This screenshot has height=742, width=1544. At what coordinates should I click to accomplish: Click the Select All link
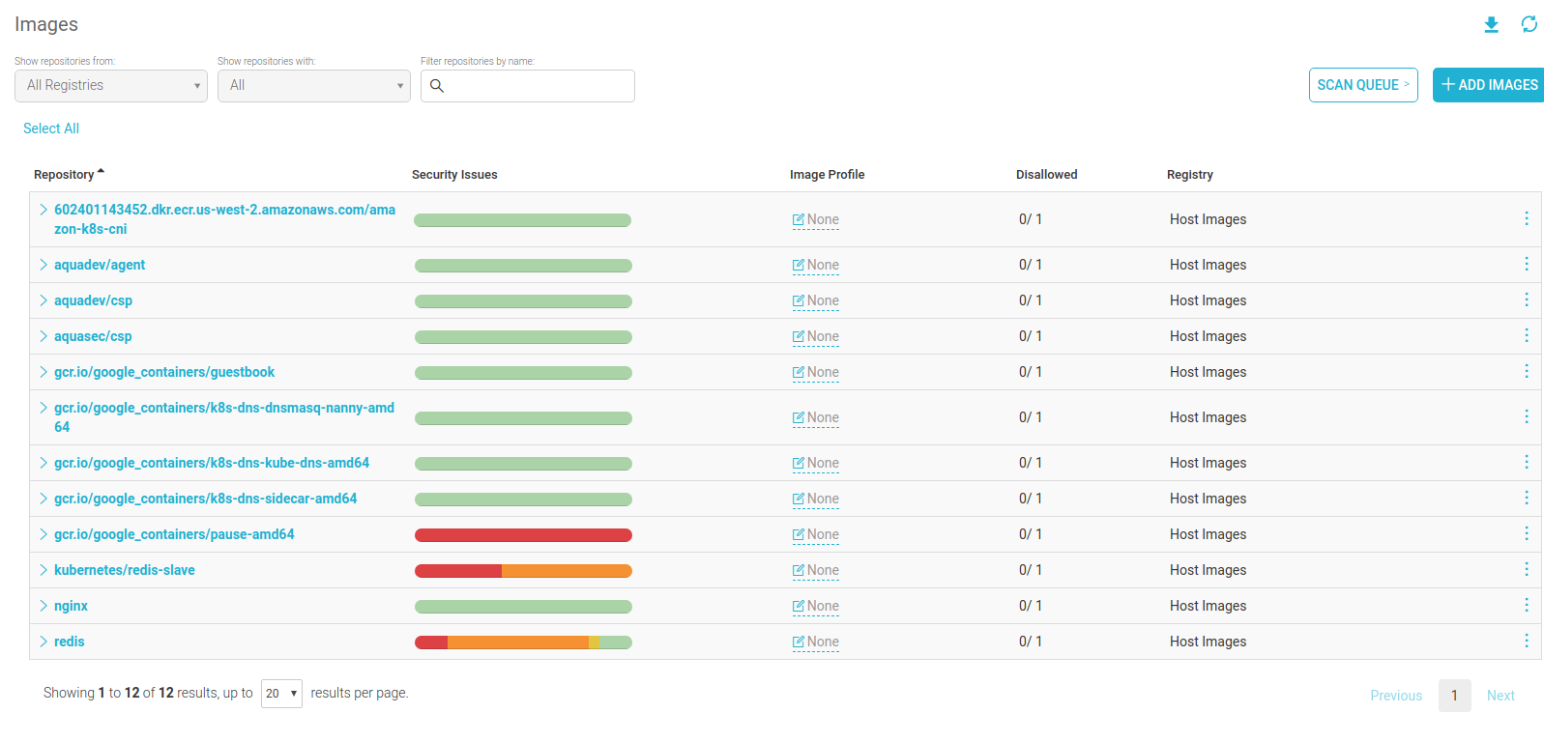point(51,128)
